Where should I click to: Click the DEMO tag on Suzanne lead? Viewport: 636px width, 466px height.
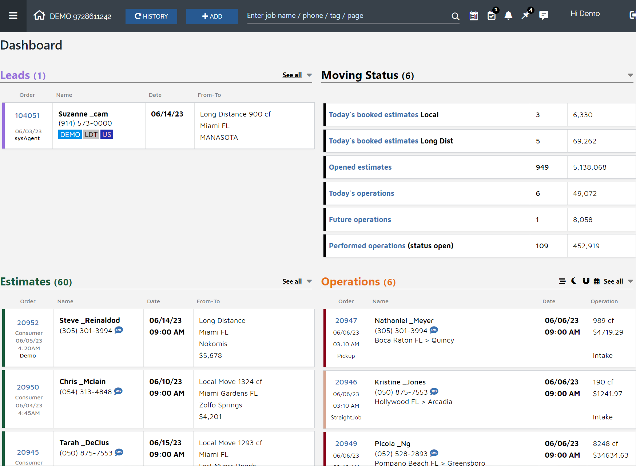[x=70, y=134]
